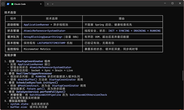The width and height of the screenshot is (184, 110).
Task: Click the 版本控制 table cell
Action: [x=13, y=43]
